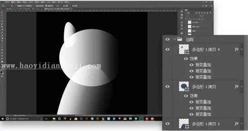Viewport: 248px width, 131px height.
Task: Switch to the active second document tab
Action: 58,9
